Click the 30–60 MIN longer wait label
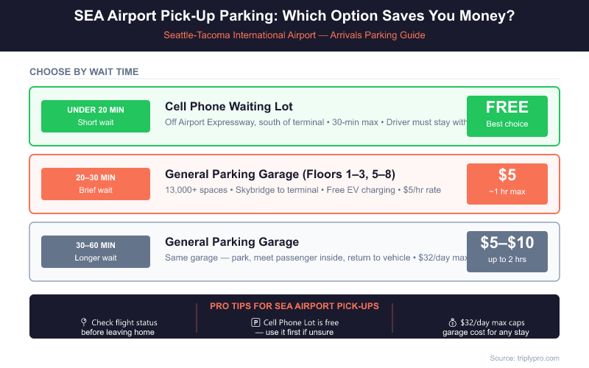 [x=96, y=252]
